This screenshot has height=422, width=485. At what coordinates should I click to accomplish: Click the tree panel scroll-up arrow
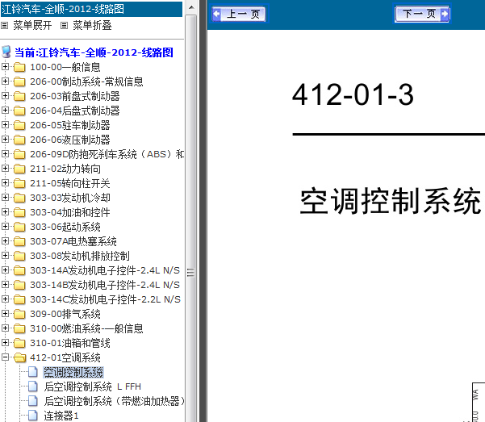click(x=191, y=7)
